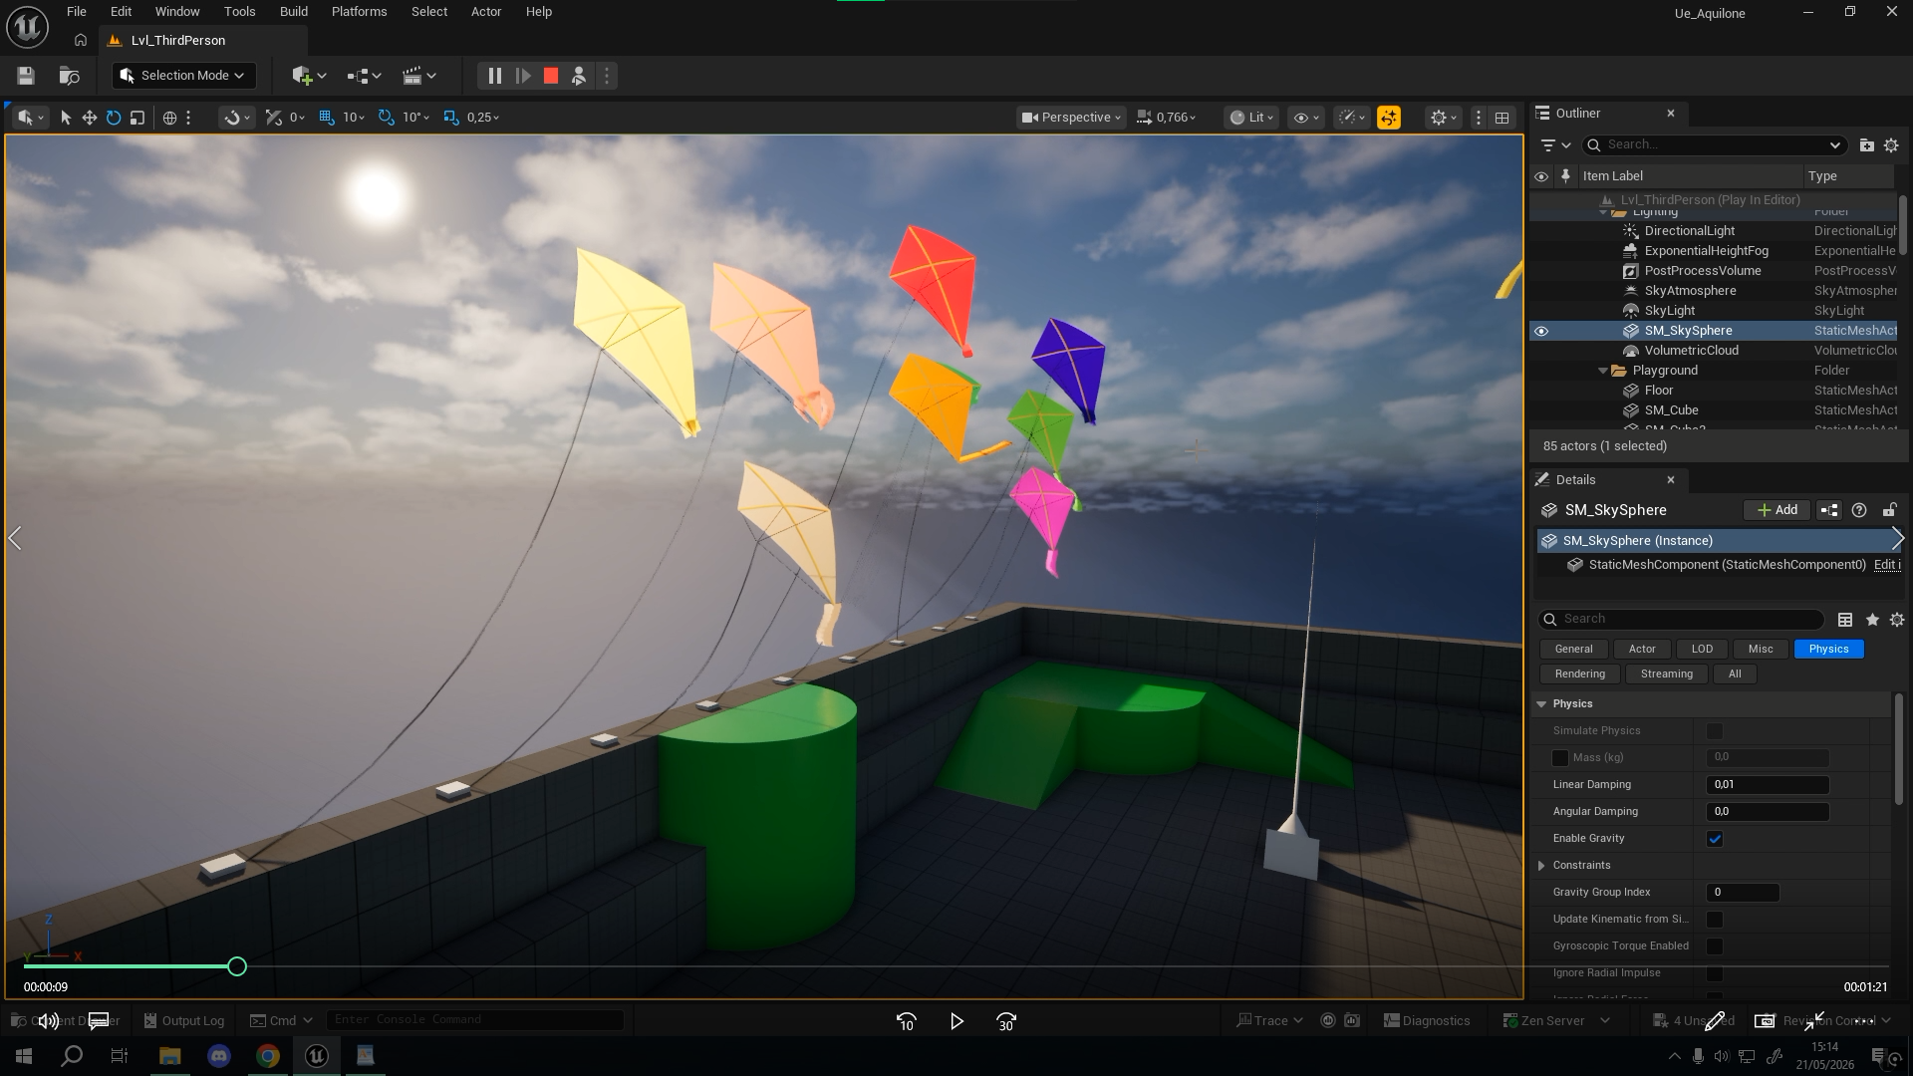Click the Outliner search field
Screen dimensions: 1913x1076
click(x=1714, y=145)
